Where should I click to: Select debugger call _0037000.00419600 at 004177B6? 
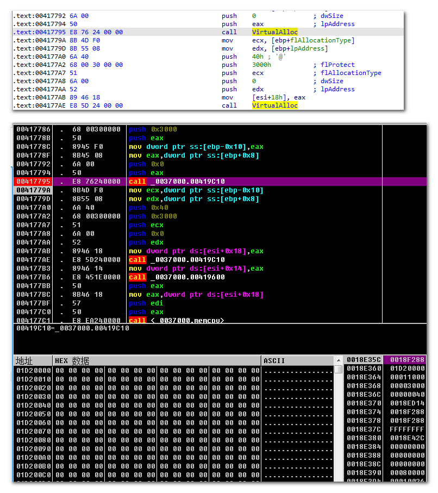pos(220,277)
